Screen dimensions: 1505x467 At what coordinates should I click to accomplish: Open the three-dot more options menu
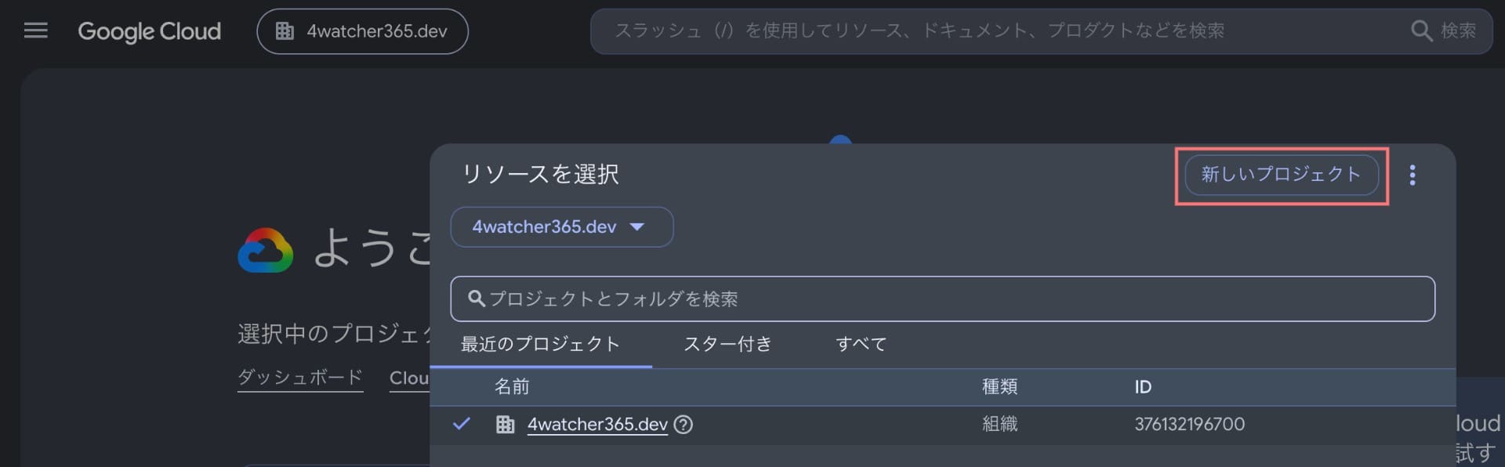[x=1413, y=175]
